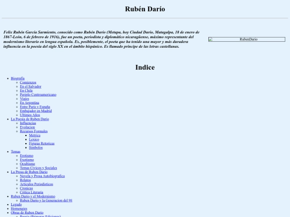The image size is (290, 217).
Task: Select Embajador en Madrid link
Action: click(35, 111)
